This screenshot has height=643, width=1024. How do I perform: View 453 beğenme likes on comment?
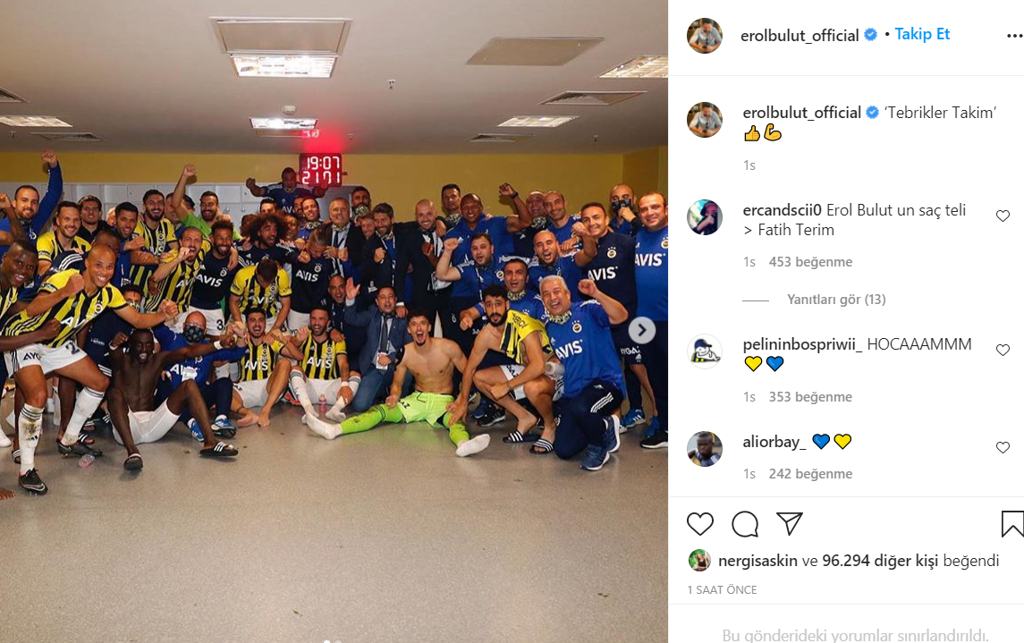point(810,262)
